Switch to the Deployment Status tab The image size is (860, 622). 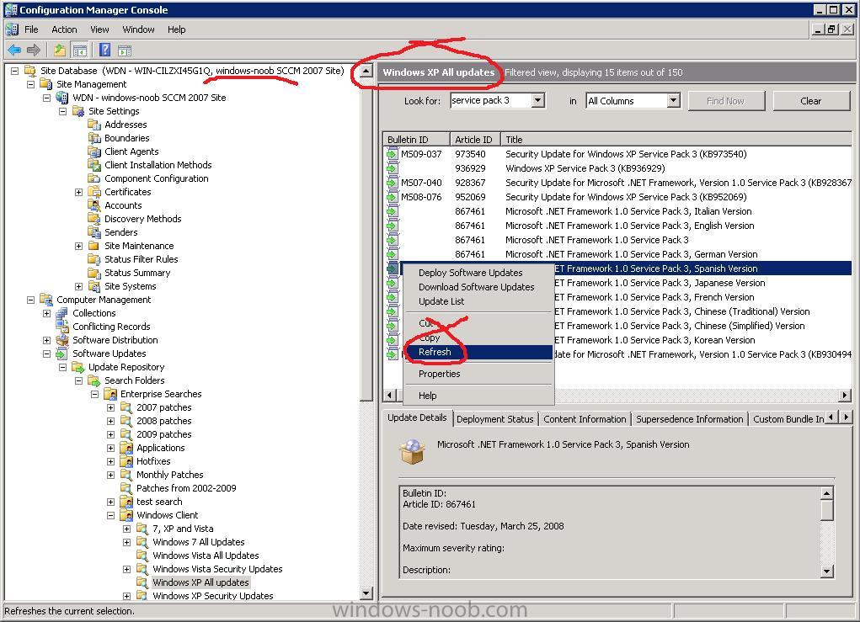pyautogui.click(x=494, y=419)
